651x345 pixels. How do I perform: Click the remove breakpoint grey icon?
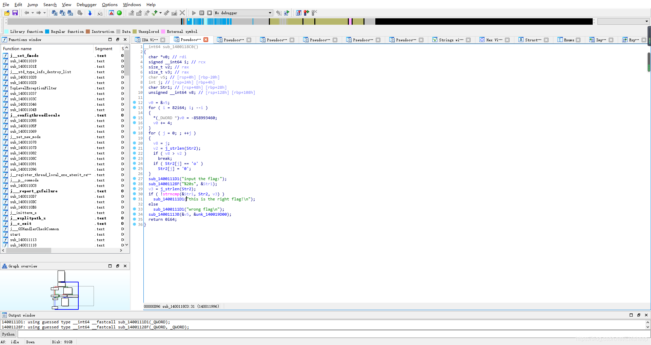coord(314,13)
